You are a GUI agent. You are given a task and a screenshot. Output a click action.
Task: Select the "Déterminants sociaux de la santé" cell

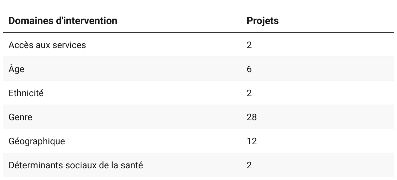point(76,165)
